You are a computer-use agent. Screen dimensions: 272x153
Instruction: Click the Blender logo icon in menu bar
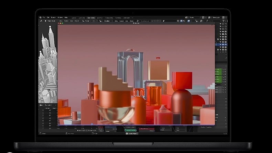point(40,17)
